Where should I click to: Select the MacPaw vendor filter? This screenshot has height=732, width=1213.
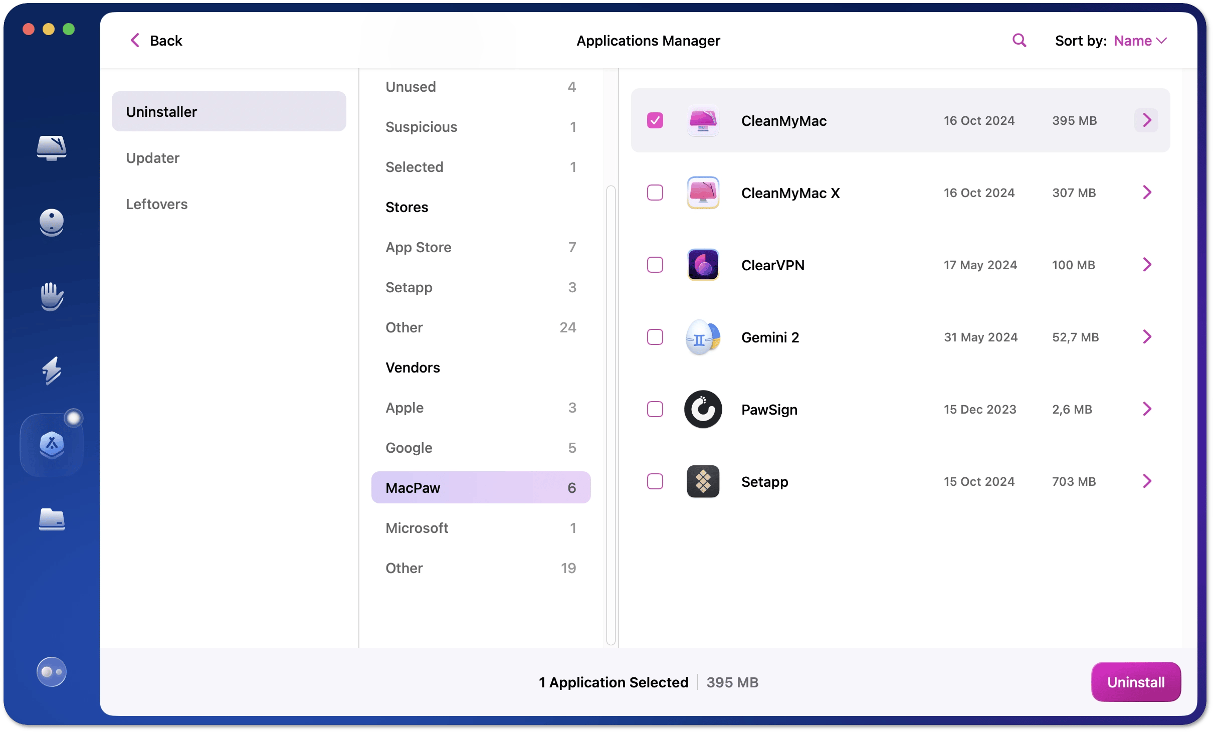481,487
